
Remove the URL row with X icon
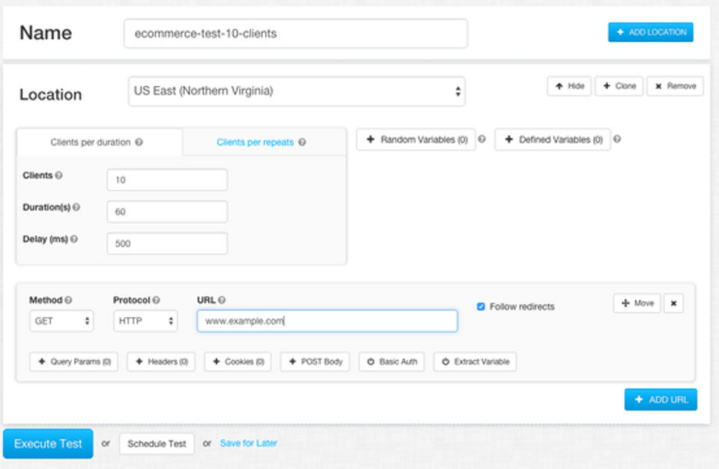click(x=673, y=303)
